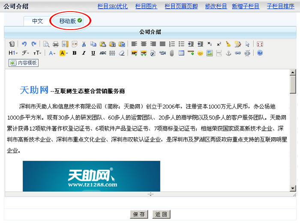Click the copy icon
This screenshot has width=300, height=223.
coord(93,44)
